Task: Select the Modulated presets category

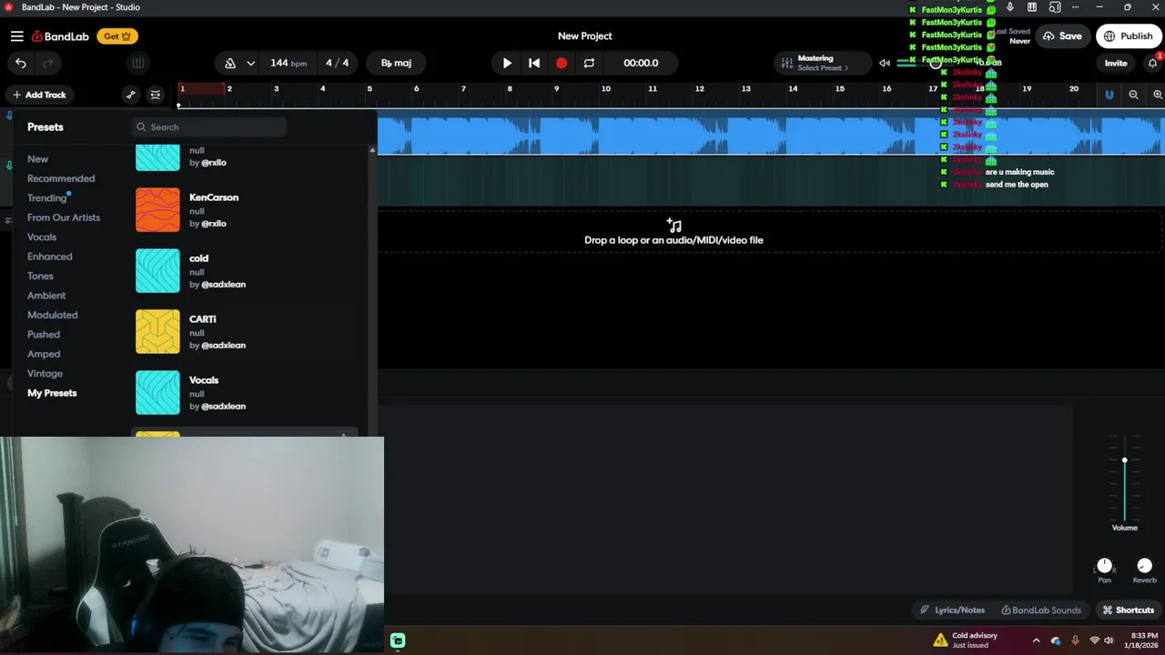Action: pyautogui.click(x=52, y=315)
